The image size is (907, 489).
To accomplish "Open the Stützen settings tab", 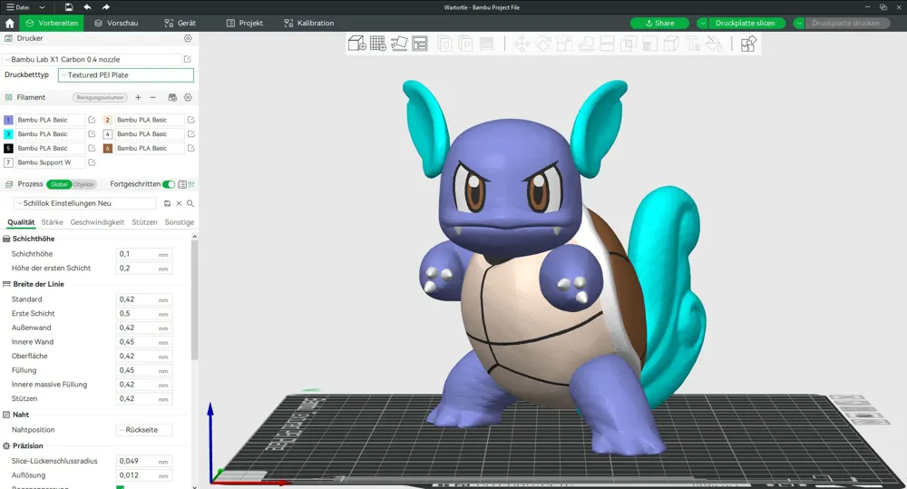I will tap(144, 222).
